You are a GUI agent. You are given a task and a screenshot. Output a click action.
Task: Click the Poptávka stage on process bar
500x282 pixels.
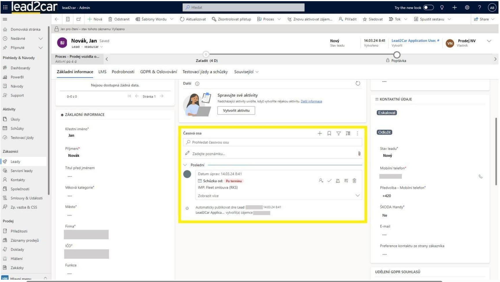(397, 55)
